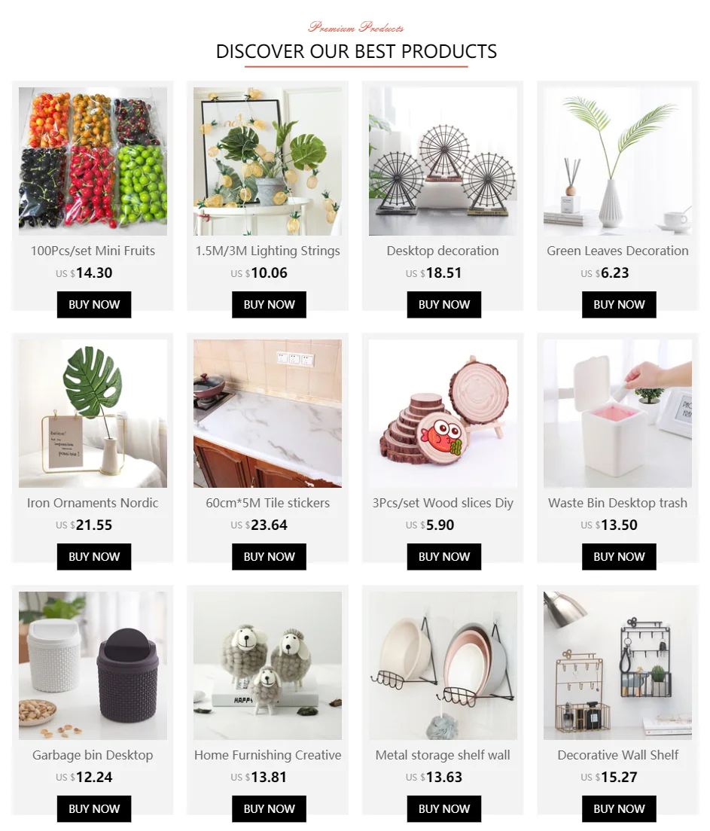Screen dimensions: 710x831
Task: Click the marble Tile stickers product photo
Action: [x=268, y=413]
